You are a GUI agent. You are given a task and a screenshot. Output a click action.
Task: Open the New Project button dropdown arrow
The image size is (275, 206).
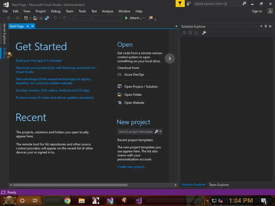point(31,18)
